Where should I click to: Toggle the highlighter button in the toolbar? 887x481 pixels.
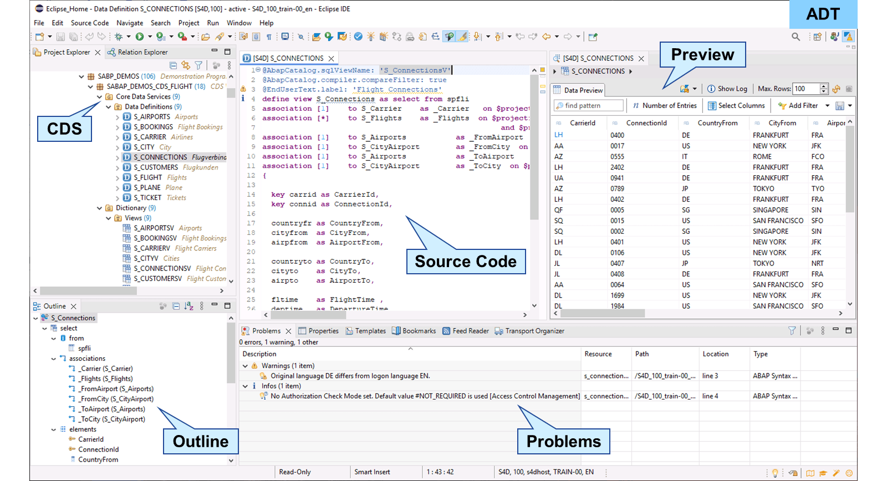click(x=462, y=37)
